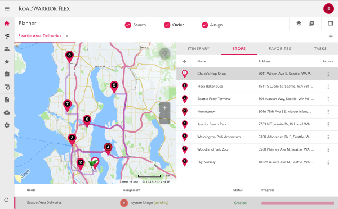Open the routes signpost sidebar icon
The width and height of the screenshot is (338, 209).
7,37
